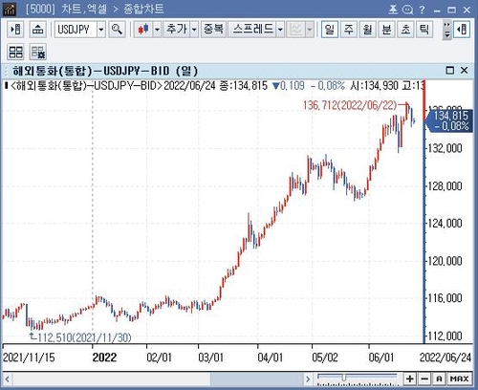Switch chart period to 일 (daily)
This screenshot has width=478, height=390.
coord(330,30)
